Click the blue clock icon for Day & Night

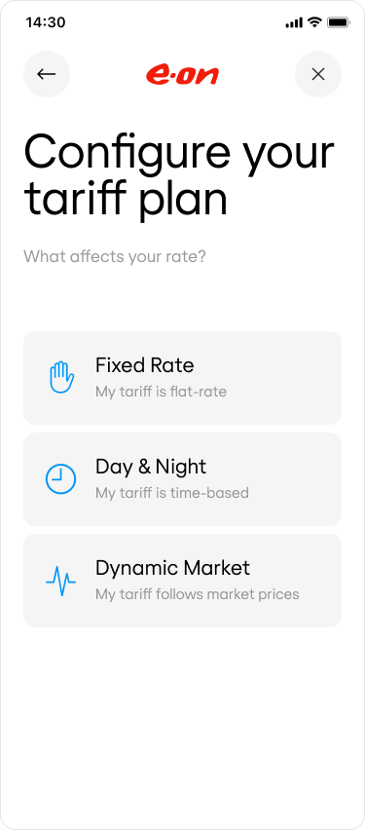[60, 479]
